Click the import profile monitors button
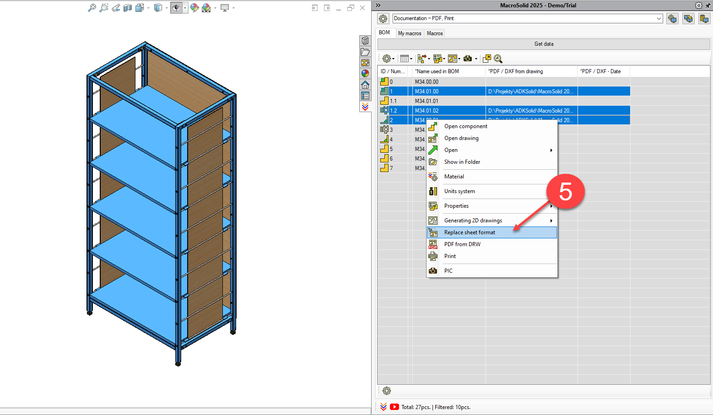This screenshot has width=713, height=415. point(688,19)
